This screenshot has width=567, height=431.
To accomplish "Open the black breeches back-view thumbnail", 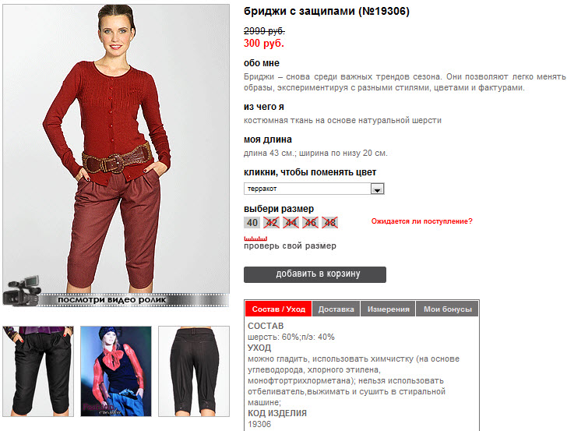I will point(194,371).
